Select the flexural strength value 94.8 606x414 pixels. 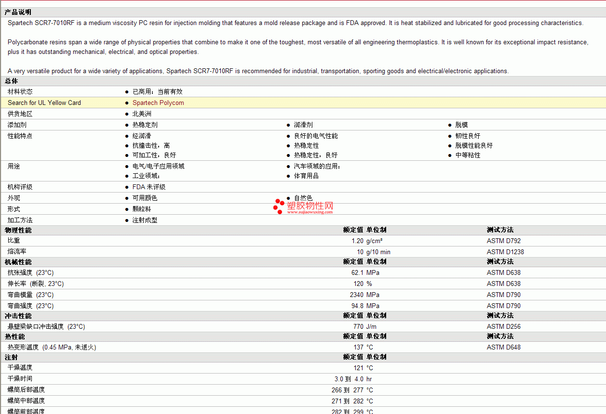[357, 306]
